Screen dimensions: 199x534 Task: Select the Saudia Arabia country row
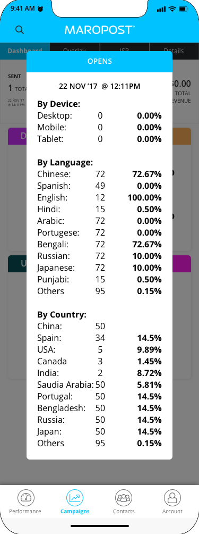click(x=100, y=385)
